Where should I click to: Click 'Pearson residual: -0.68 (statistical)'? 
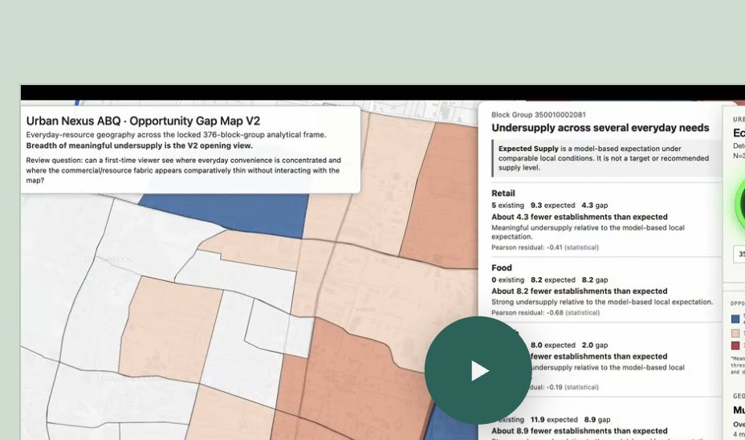point(545,312)
